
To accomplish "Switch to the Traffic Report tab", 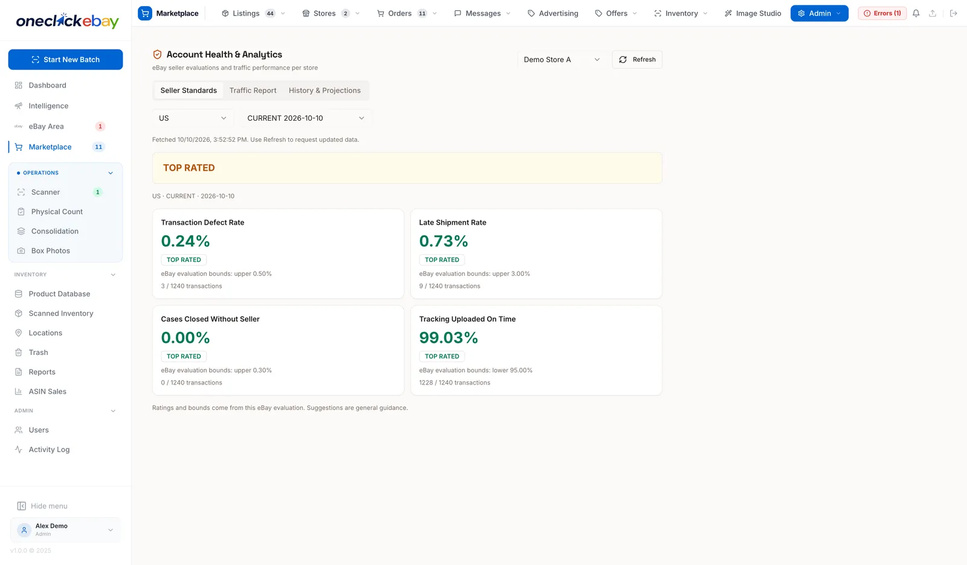I will (253, 91).
